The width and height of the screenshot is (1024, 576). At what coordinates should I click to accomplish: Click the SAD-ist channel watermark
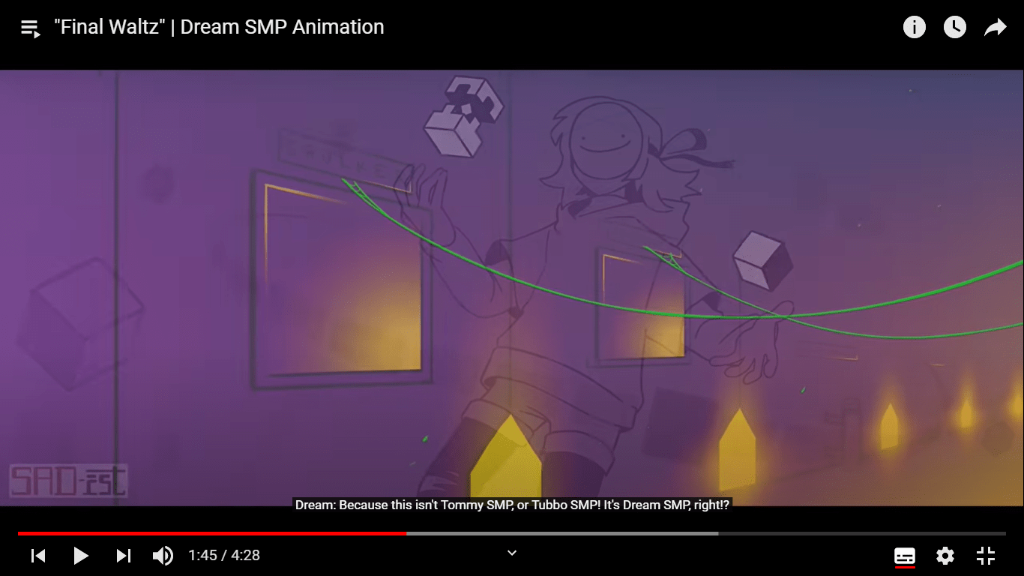click(68, 481)
